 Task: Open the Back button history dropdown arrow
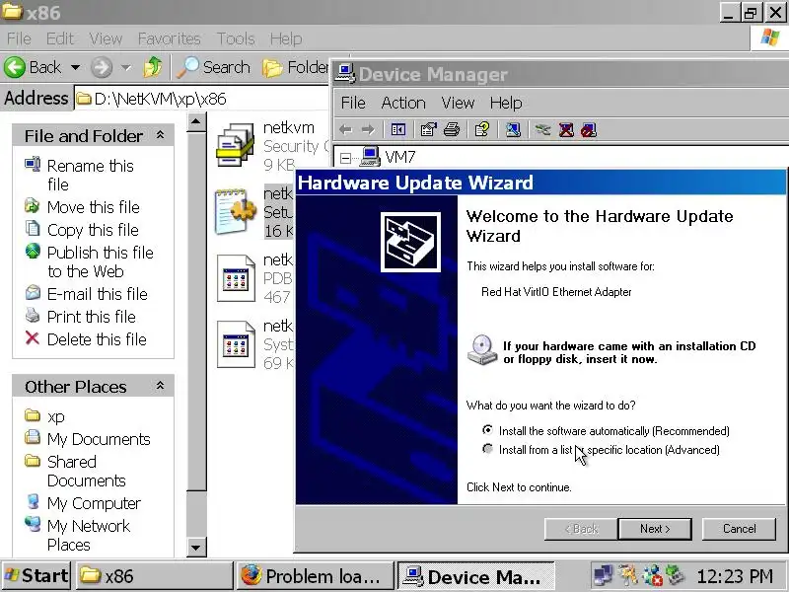(x=75, y=67)
